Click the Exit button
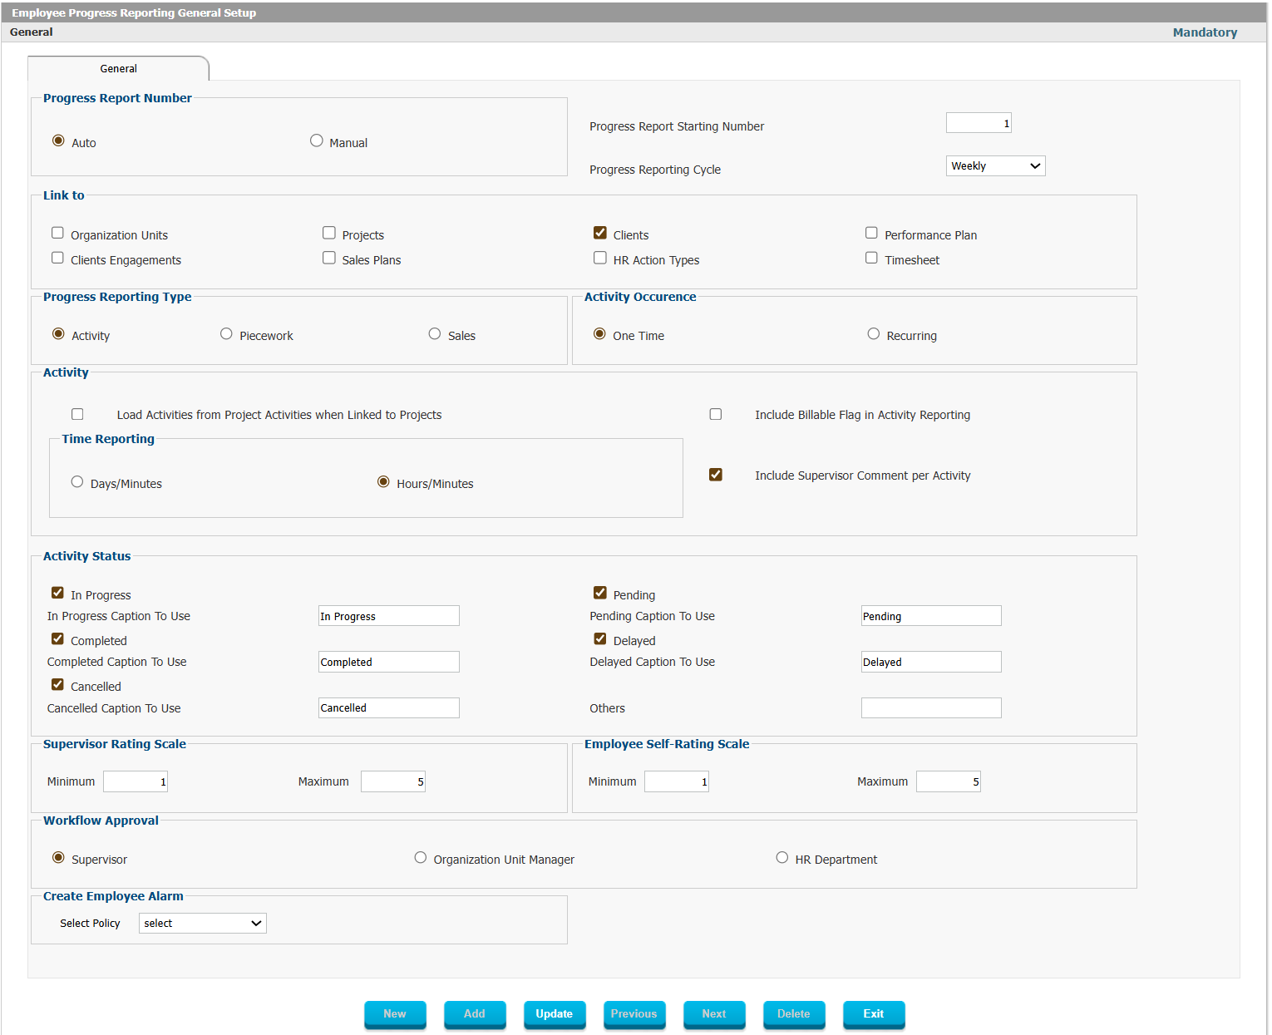This screenshot has height=1035, width=1272. point(874,1014)
